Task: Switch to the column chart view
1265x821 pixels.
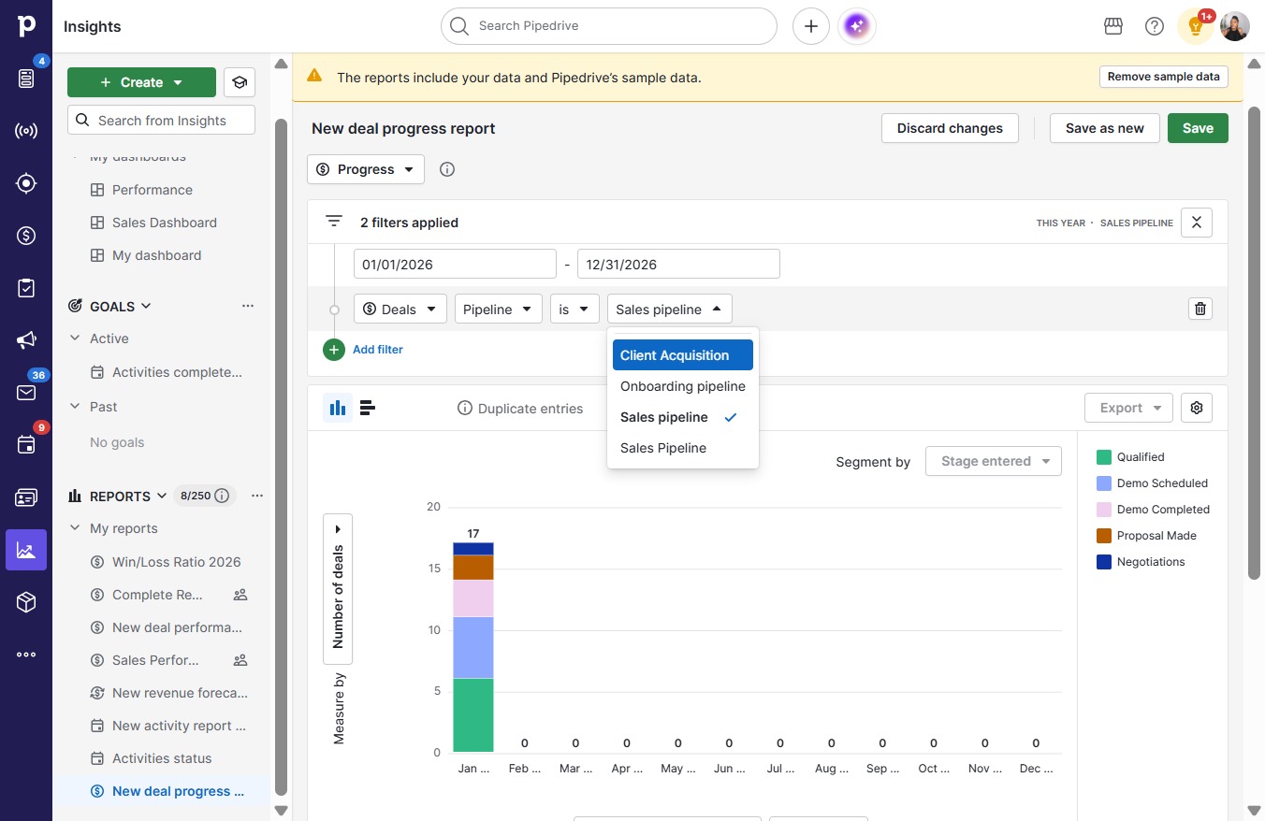Action: point(338,408)
